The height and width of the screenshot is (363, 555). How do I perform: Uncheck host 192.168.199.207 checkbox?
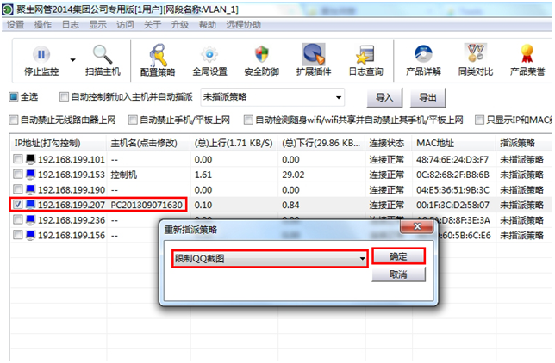(x=19, y=206)
